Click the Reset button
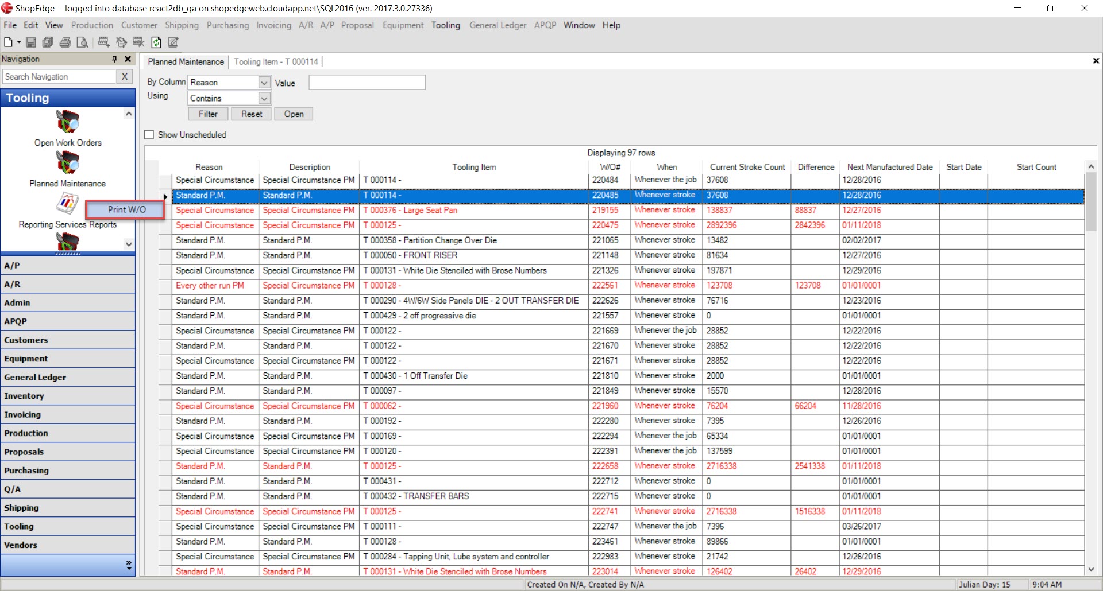1103x591 pixels. click(x=252, y=114)
